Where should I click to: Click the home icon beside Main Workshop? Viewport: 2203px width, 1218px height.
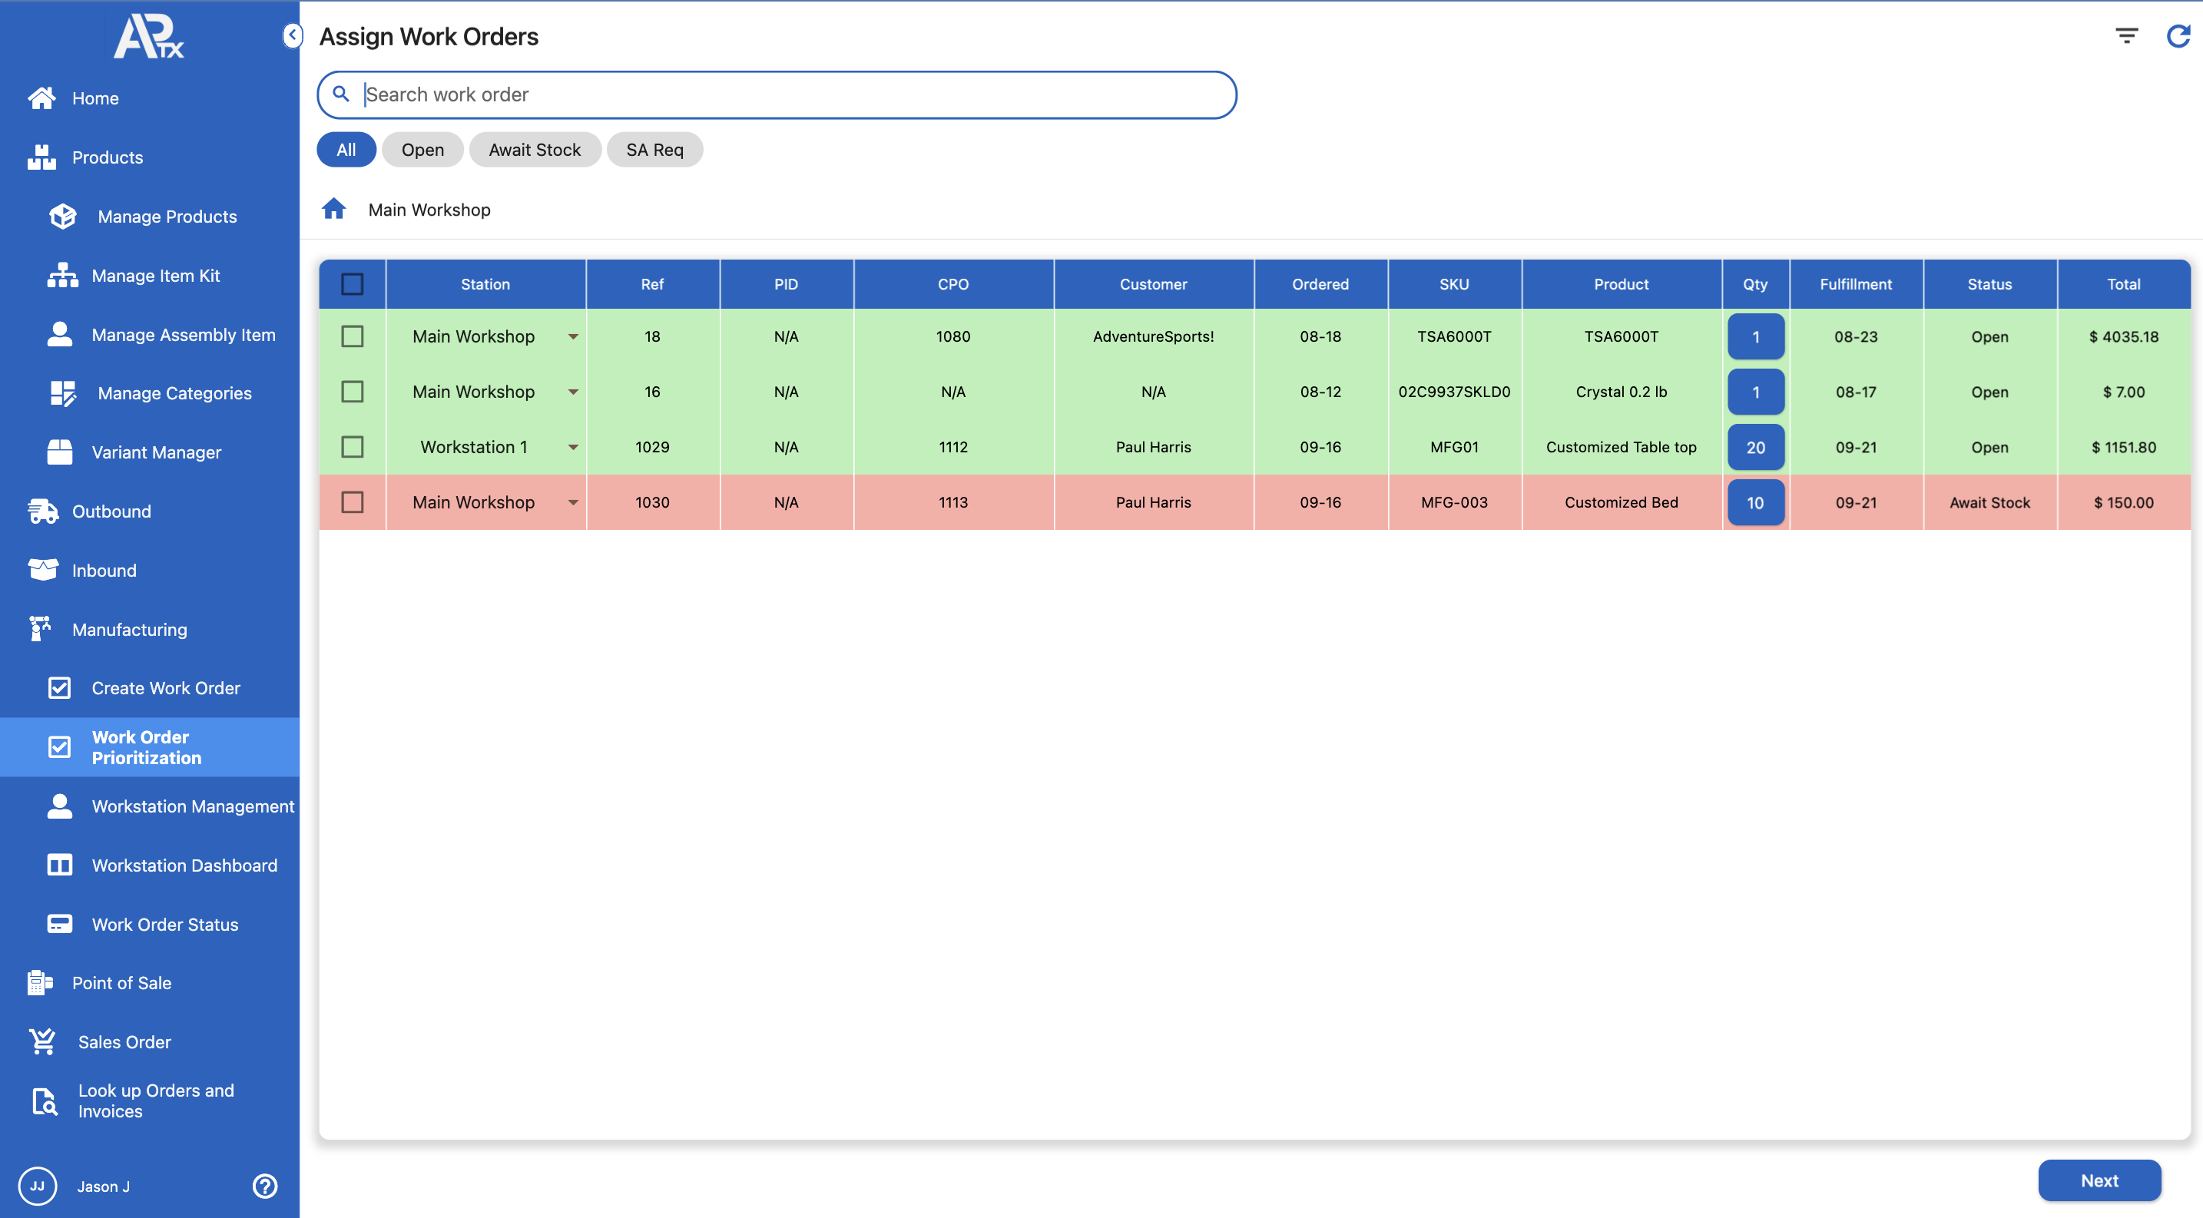(333, 209)
